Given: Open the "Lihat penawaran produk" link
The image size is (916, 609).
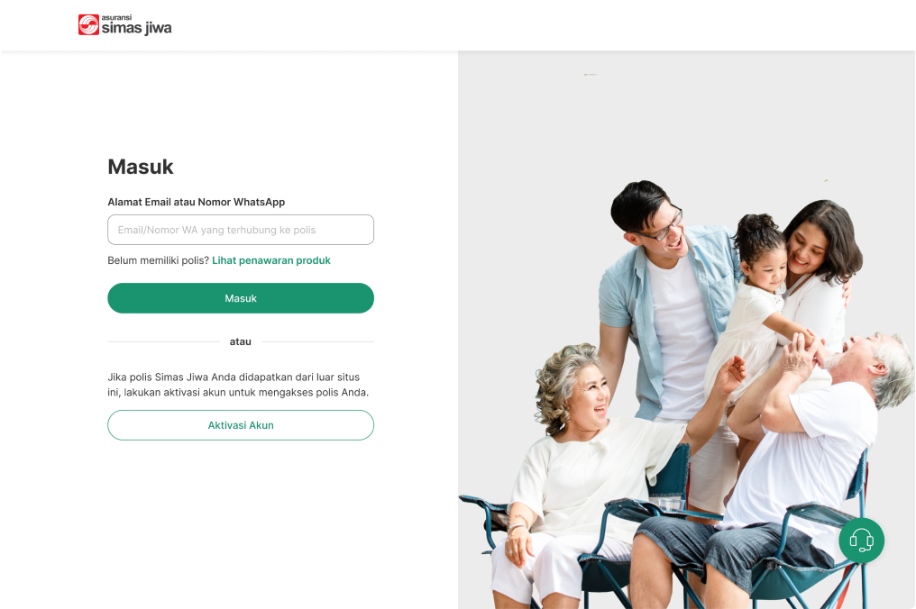Looking at the screenshot, I should (x=271, y=260).
